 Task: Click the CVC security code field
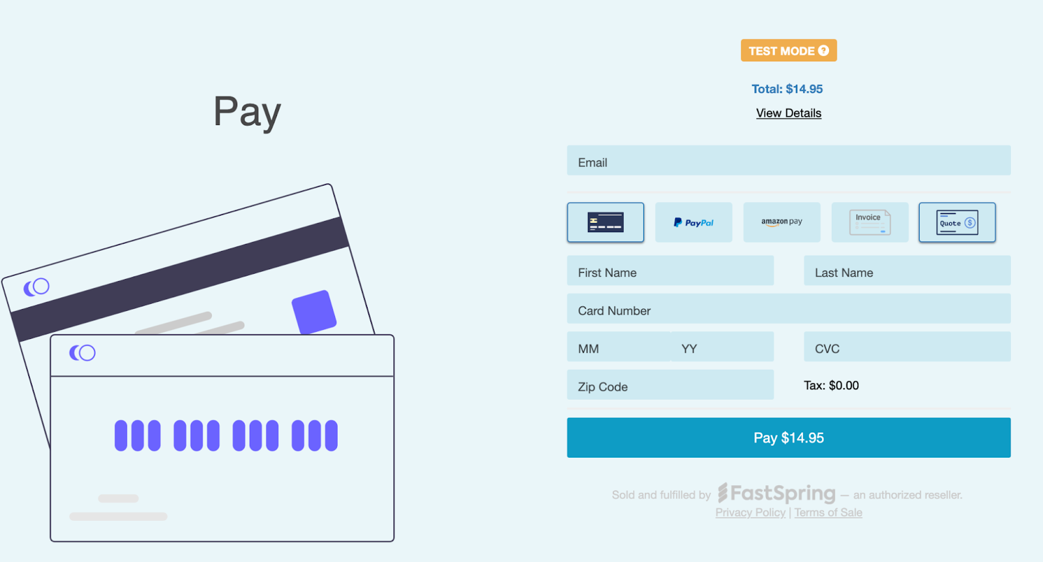coord(907,347)
